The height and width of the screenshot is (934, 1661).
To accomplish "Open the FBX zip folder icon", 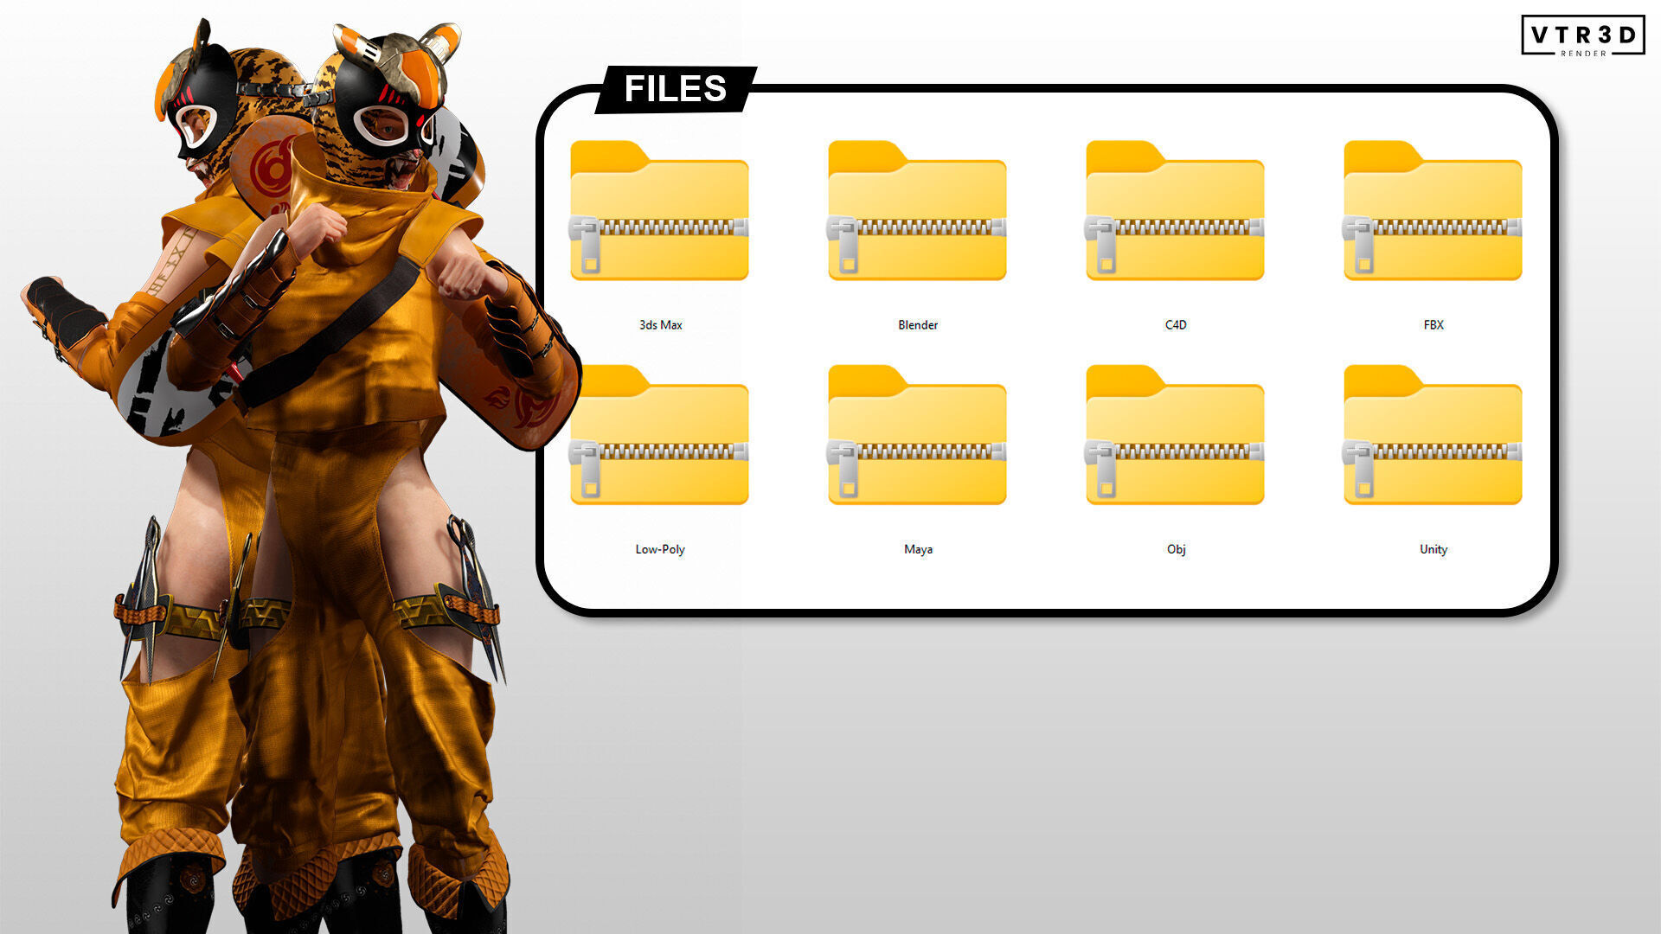I will (1433, 211).
